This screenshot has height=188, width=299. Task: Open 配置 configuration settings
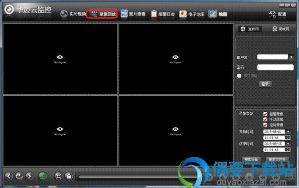click(278, 14)
